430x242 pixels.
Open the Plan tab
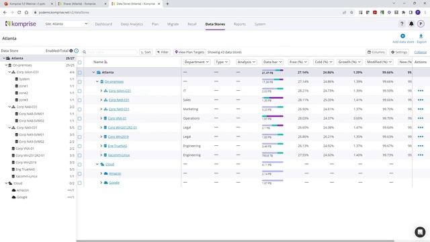click(155, 24)
